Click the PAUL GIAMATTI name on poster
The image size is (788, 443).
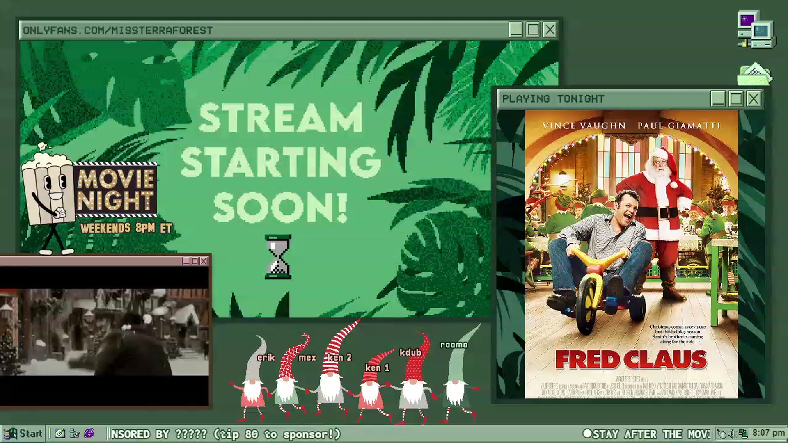[679, 126]
